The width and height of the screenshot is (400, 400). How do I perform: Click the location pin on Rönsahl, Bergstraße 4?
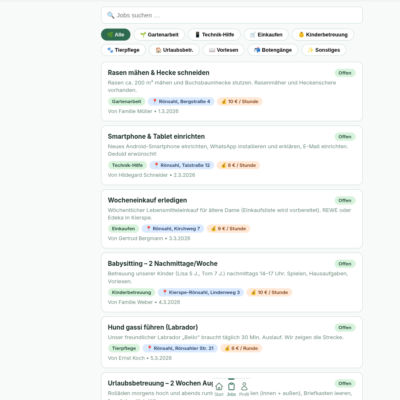tap(155, 101)
